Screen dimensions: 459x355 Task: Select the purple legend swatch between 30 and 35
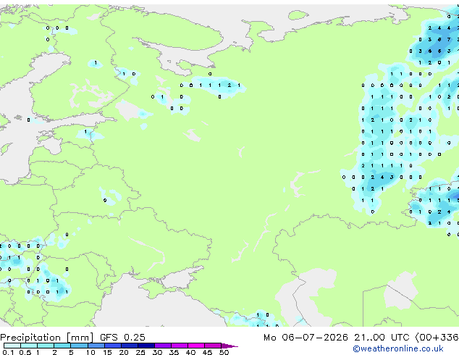pyautogui.click(x=163, y=346)
